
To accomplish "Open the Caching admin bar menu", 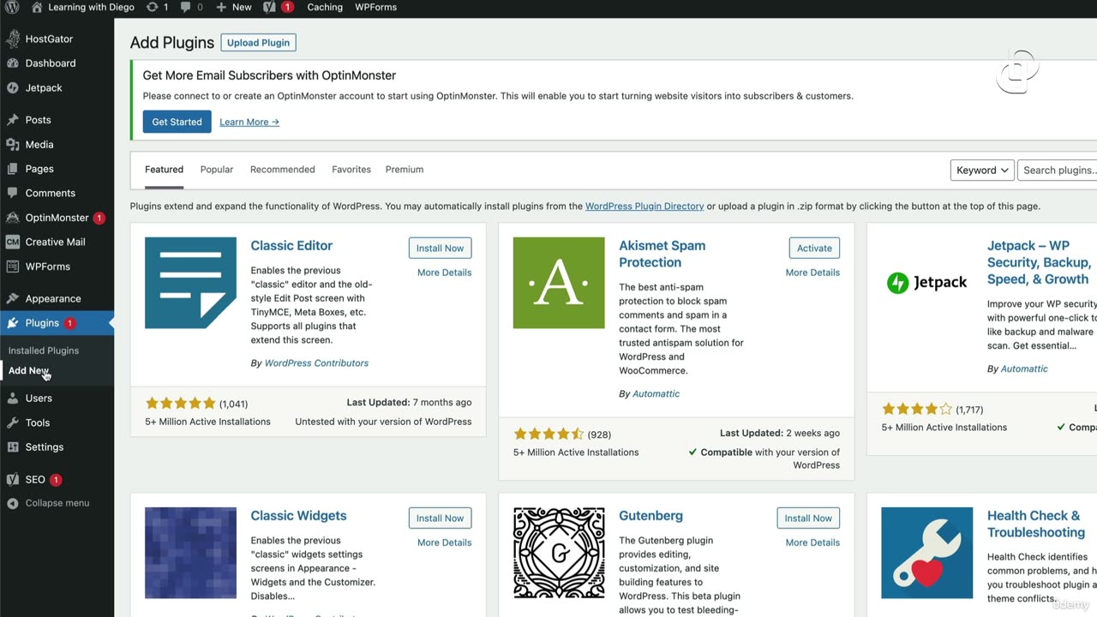I will coord(325,7).
